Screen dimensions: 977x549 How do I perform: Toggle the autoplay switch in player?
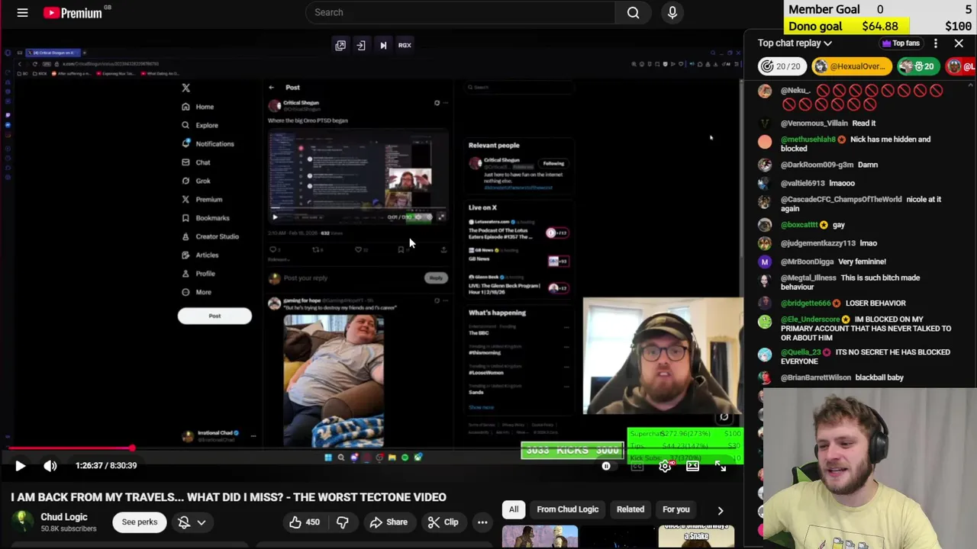[607, 466]
